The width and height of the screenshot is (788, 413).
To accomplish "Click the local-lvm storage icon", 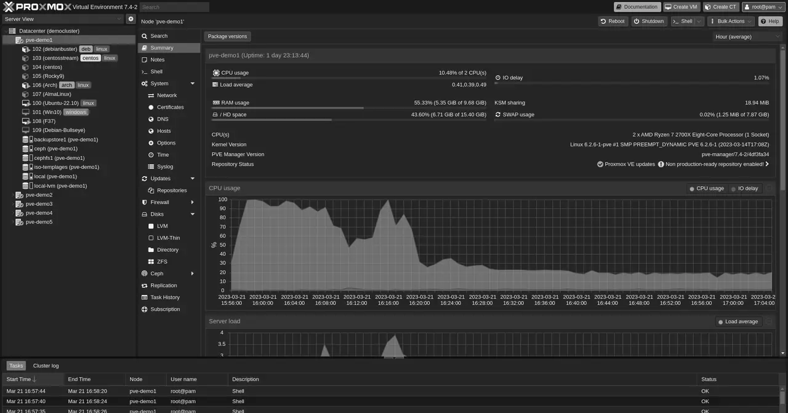I will click(26, 186).
